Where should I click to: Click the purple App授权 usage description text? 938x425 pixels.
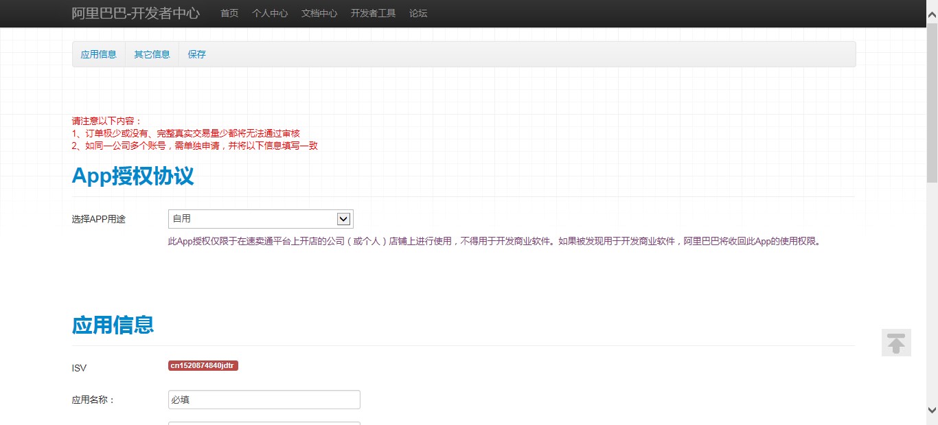(x=494, y=242)
